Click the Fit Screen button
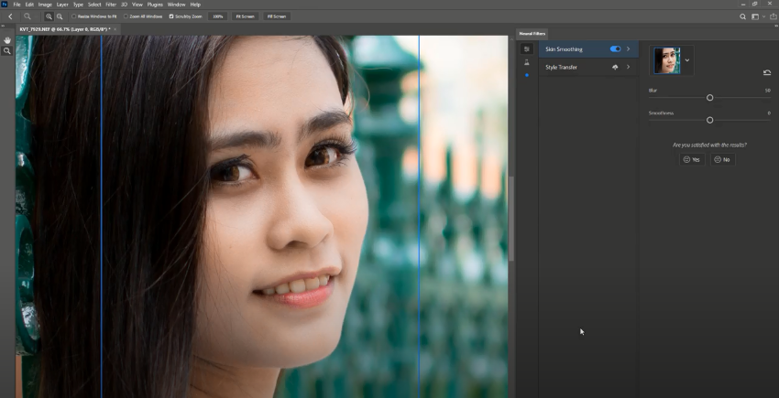 (x=245, y=16)
